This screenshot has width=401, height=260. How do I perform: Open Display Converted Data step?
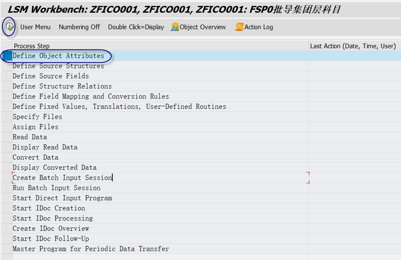[x=54, y=167]
